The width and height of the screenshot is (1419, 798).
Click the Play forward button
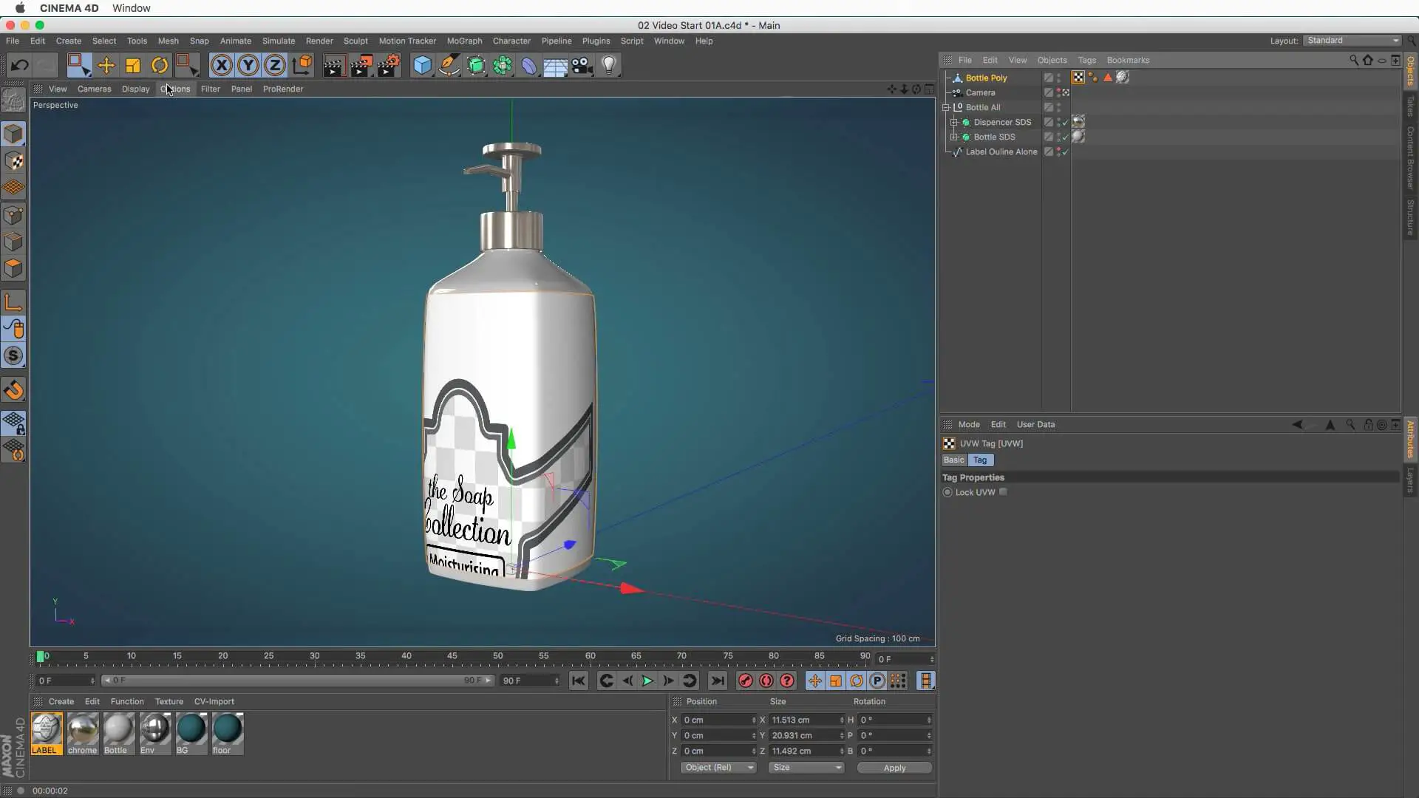[x=647, y=681]
